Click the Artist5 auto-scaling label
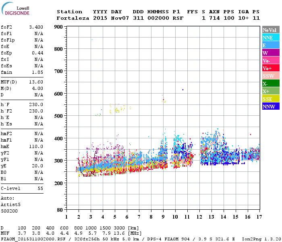 point(10,205)
